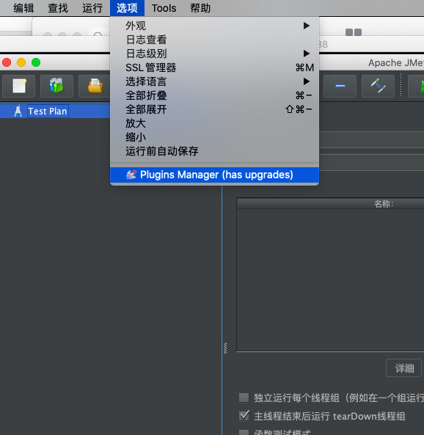Viewport: 424px width, 435px height.
Task: Enable 独立运行每个线程组 checkbox
Action: 244,398
